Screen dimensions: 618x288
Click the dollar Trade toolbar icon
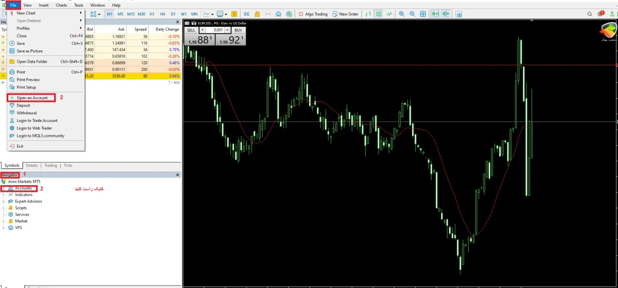click(234, 14)
